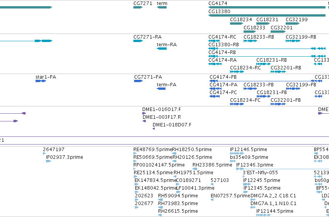This screenshot has width=329, height=217.
Task: Select the 2647197 EST label
Action: [x=54, y=150]
